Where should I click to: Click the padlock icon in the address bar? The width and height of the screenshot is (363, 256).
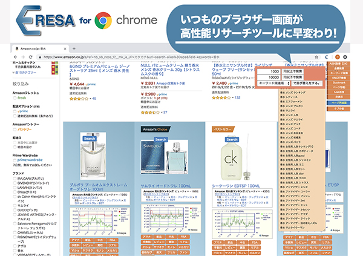[40, 57]
